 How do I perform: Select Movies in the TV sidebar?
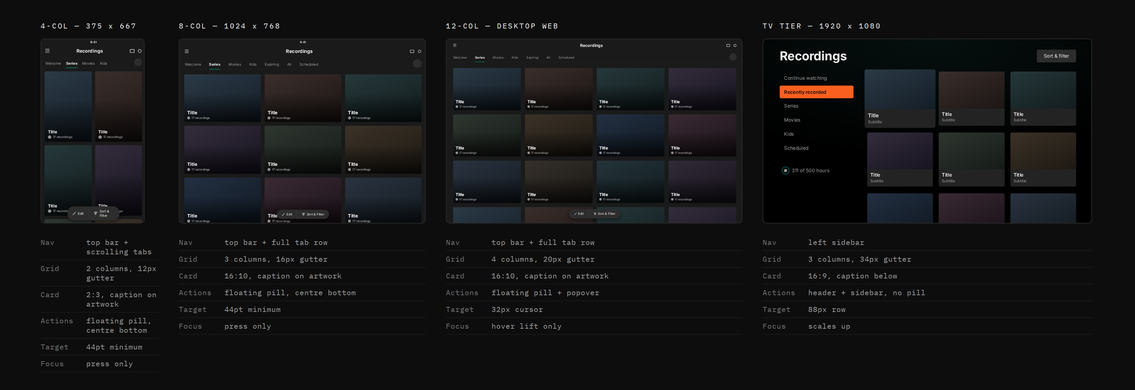coord(817,120)
